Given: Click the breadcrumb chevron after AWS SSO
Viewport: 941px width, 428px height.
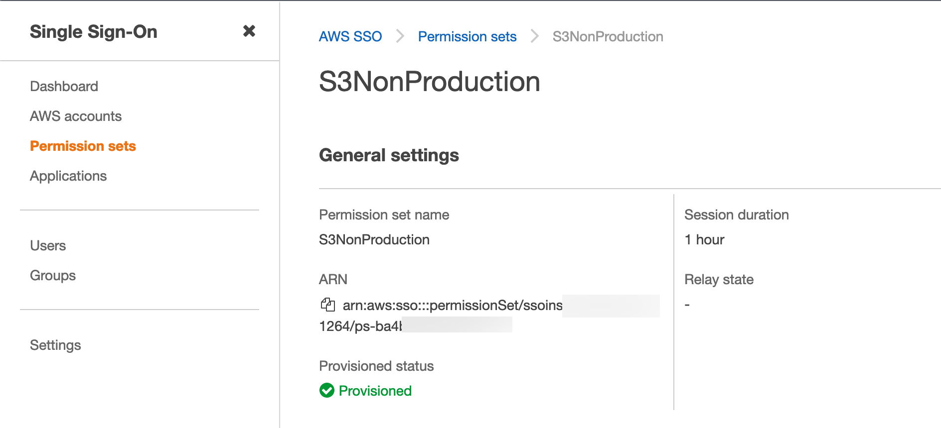Looking at the screenshot, I should pos(400,36).
